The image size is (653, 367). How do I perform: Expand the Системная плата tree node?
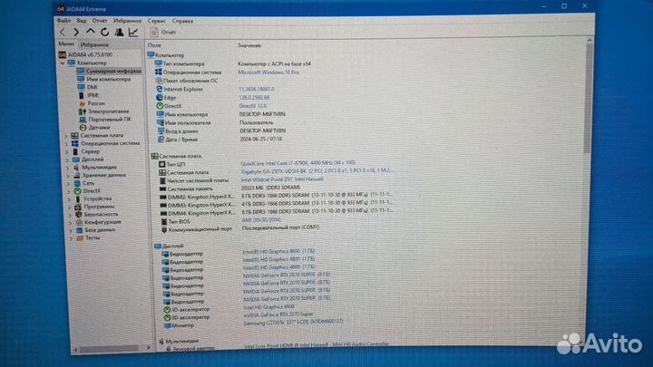click(x=66, y=136)
